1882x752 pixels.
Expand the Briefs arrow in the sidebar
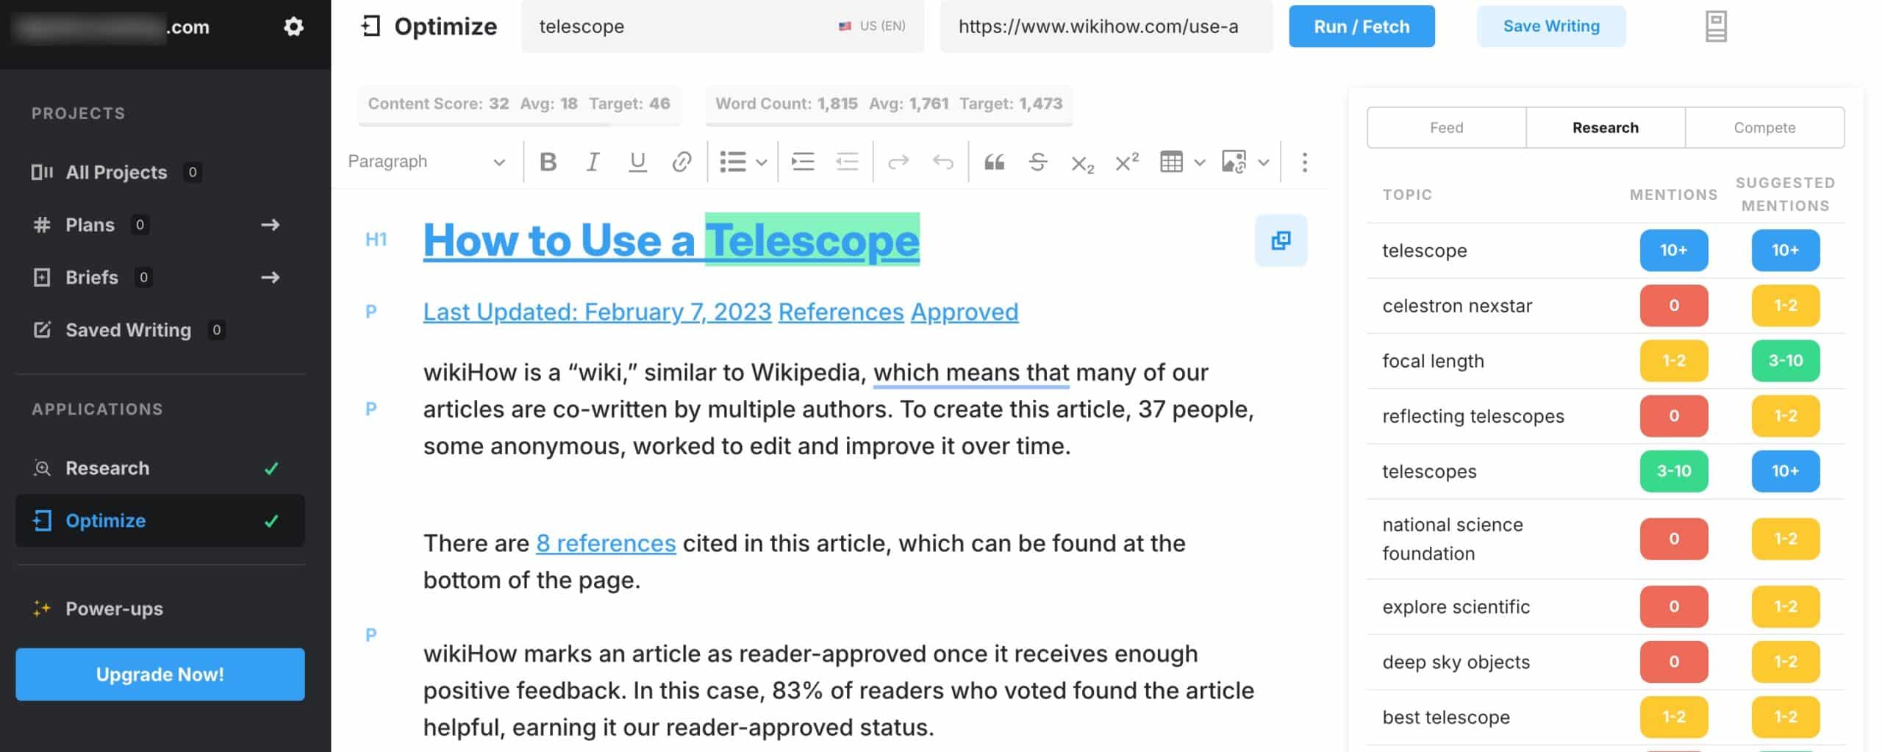[x=271, y=277]
